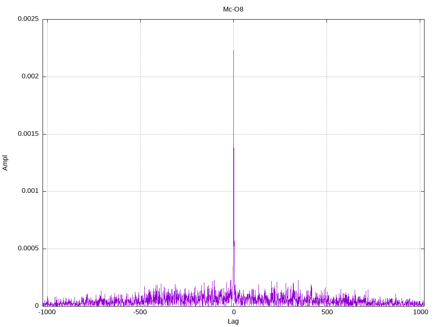The image size is (436, 327).
Task: Click the plot title Mc-O8
Action: pyautogui.click(x=233, y=9)
